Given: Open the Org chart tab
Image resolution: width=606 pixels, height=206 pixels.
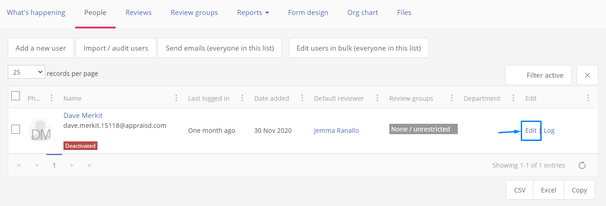Looking at the screenshot, I should 363,13.
